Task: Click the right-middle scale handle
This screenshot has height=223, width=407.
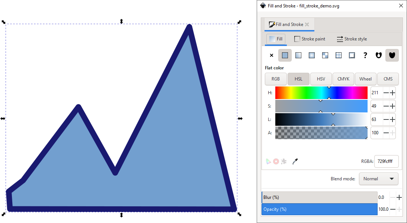Action: pyautogui.click(x=240, y=118)
